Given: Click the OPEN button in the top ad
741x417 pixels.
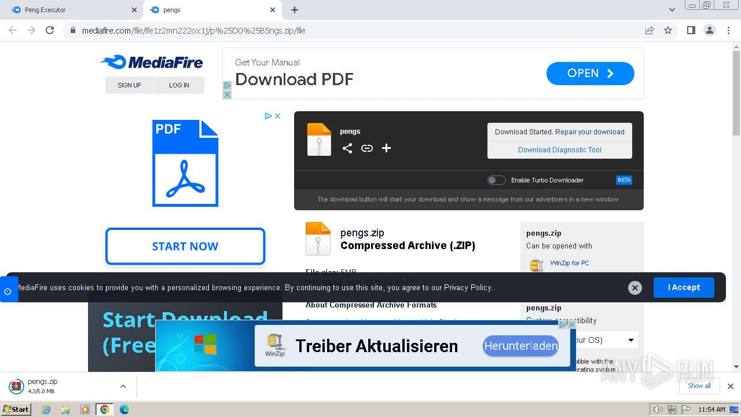Looking at the screenshot, I should (x=590, y=74).
